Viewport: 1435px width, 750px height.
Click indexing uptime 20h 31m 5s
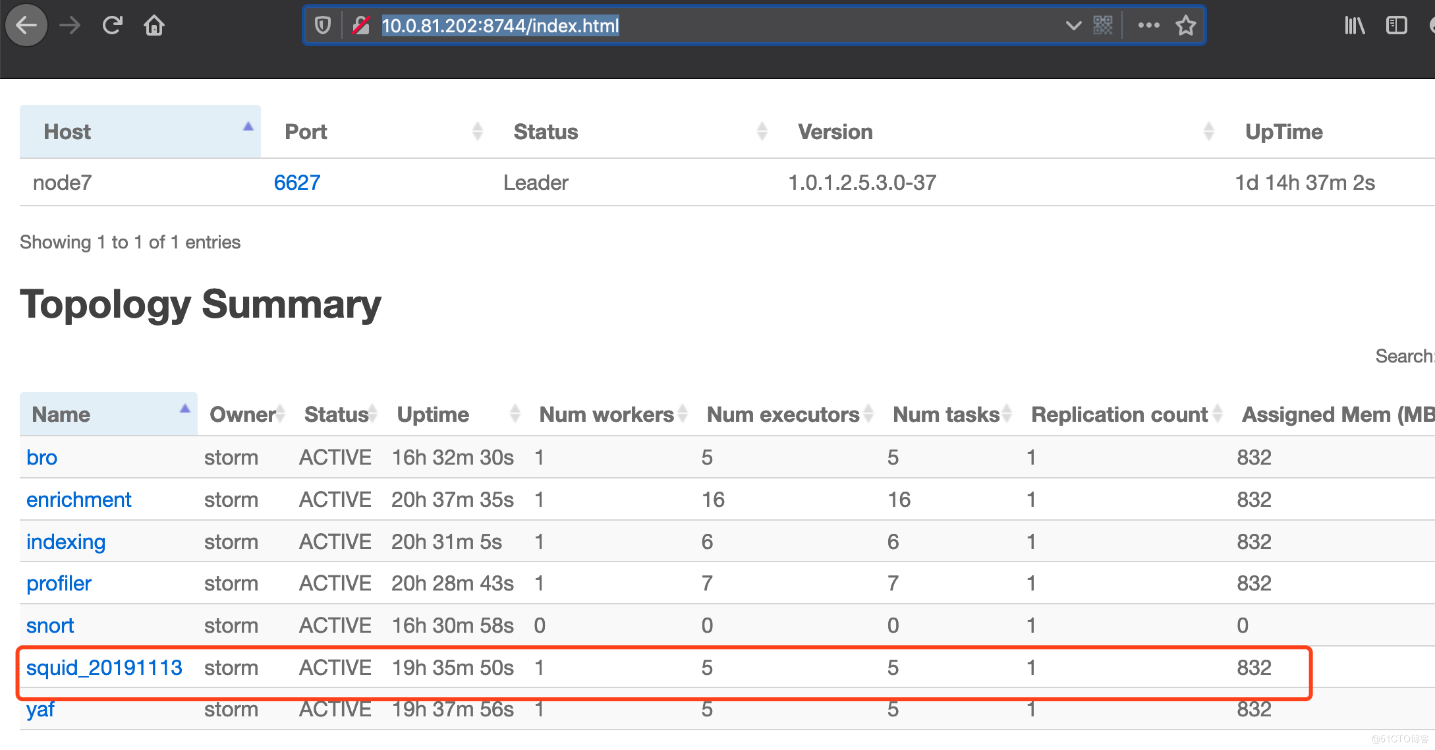click(447, 542)
